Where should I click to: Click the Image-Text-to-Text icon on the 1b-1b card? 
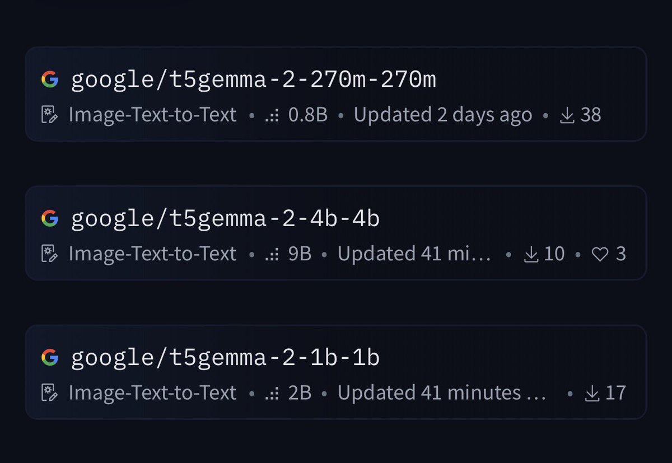pyautogui.click(x=50, y=393)
